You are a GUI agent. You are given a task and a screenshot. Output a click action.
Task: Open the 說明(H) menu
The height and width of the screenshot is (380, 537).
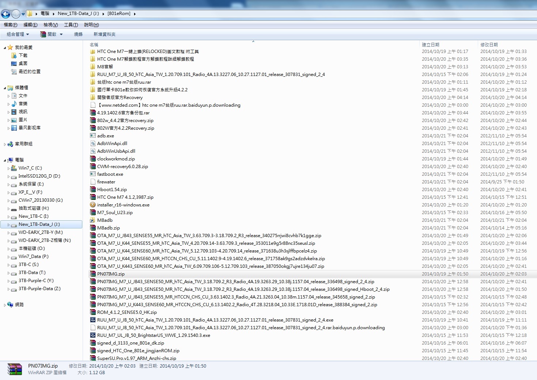tap(91, 25)
